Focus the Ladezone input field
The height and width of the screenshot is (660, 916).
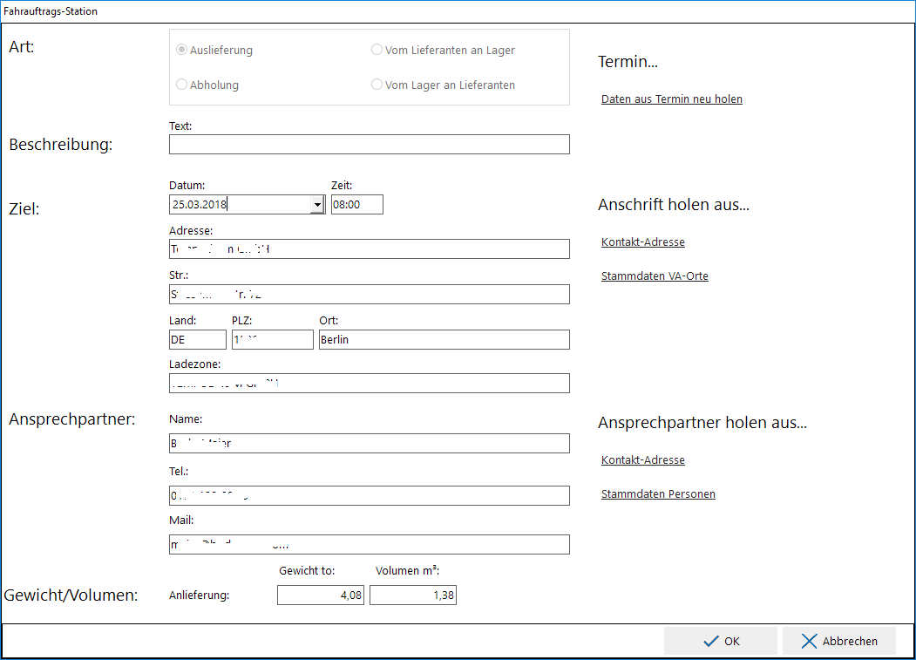[x=370, y=384]
